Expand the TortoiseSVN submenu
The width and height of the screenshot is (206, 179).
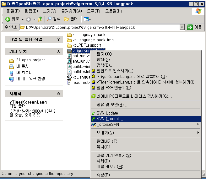[x=146, y=124]
